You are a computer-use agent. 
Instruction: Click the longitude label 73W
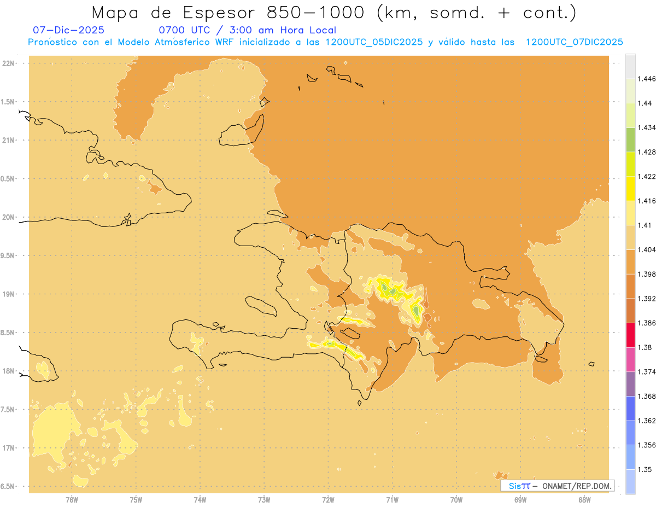264,499
